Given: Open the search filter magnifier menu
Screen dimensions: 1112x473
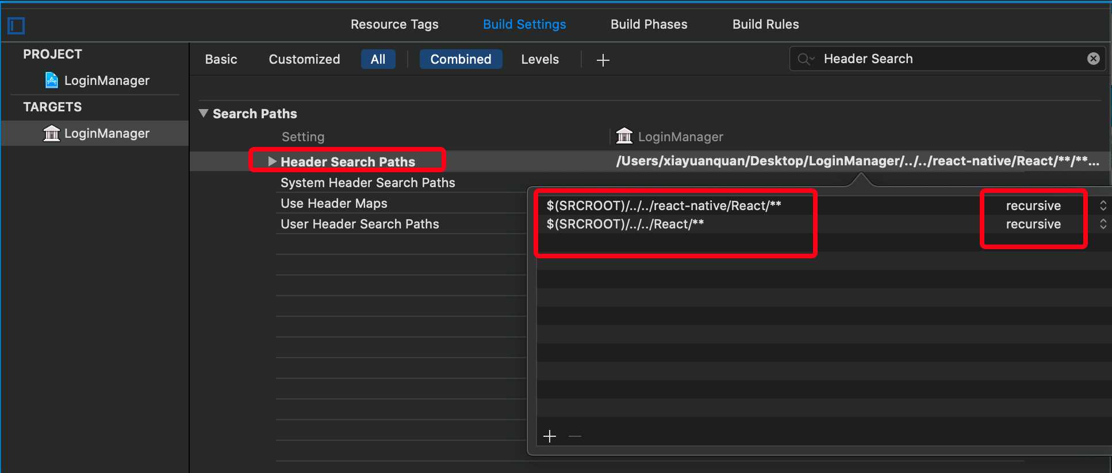Looking at the screenshot, I should click(x=806, y=59).
